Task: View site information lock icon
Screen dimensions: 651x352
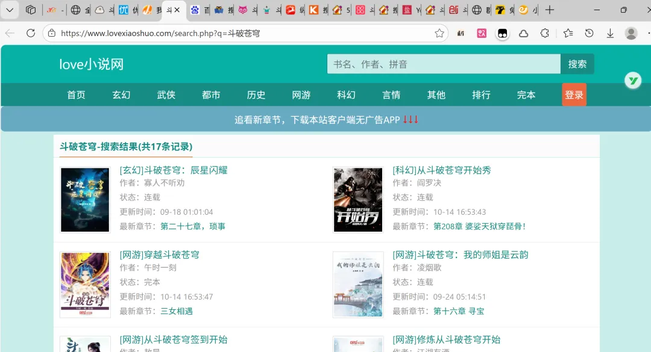Action: tap(52, 33)
